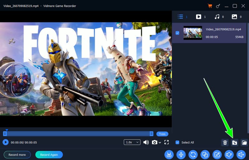Uncheck the Video_260709082519.mp4 checkbox
This screenshot has height=160, width=249.
177,33
